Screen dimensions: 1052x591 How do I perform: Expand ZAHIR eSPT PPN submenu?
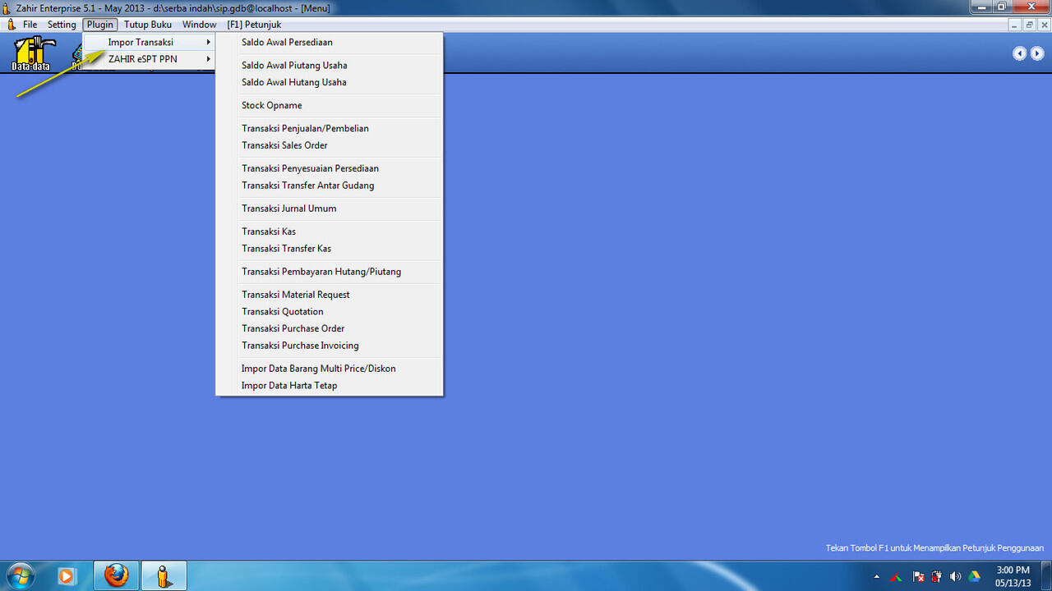pyautogui.click(x=149, y=59)
